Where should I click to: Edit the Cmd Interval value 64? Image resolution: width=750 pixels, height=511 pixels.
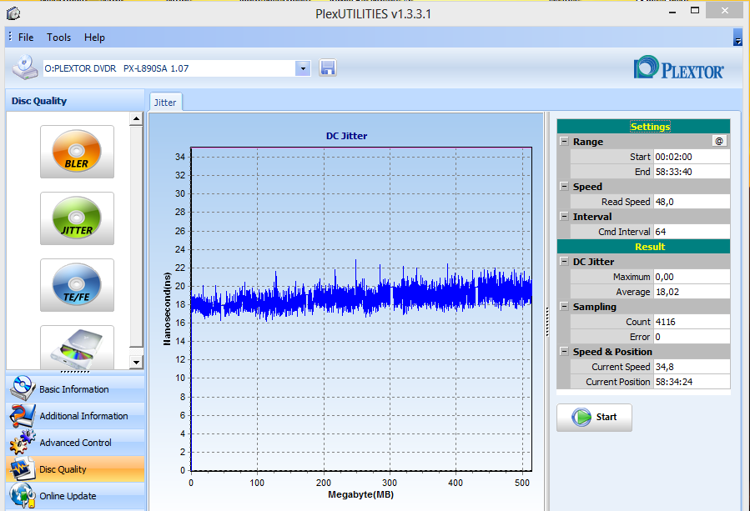(692, 232)
